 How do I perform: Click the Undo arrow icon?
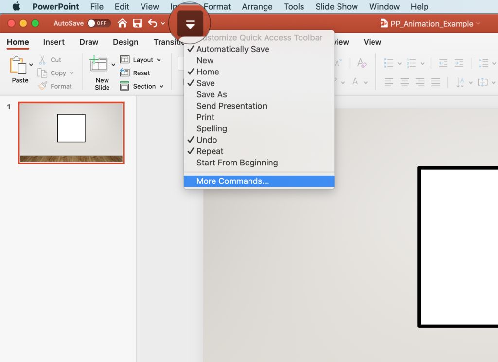(152, 23)
